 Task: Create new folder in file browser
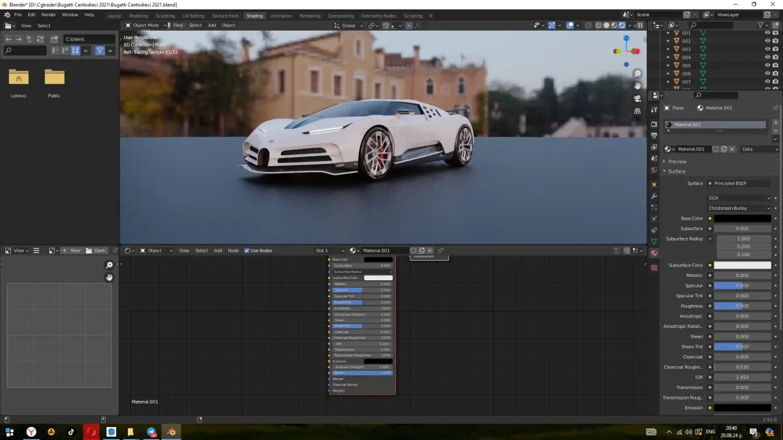coord(54,39)
